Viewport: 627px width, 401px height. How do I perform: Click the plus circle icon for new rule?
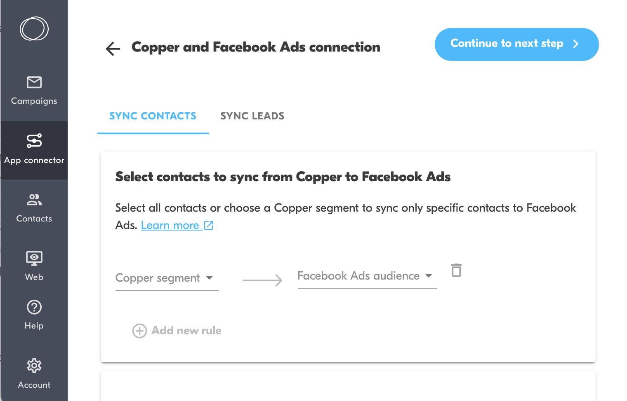pos(139,331)
